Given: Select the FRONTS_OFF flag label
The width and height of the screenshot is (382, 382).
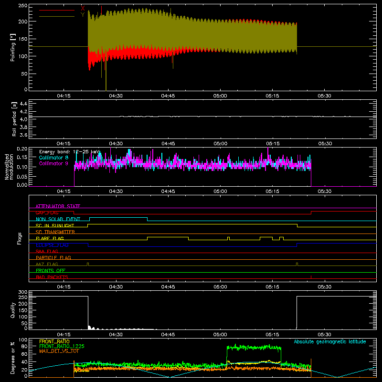Looking at the screenshot, I should [51, 271].
